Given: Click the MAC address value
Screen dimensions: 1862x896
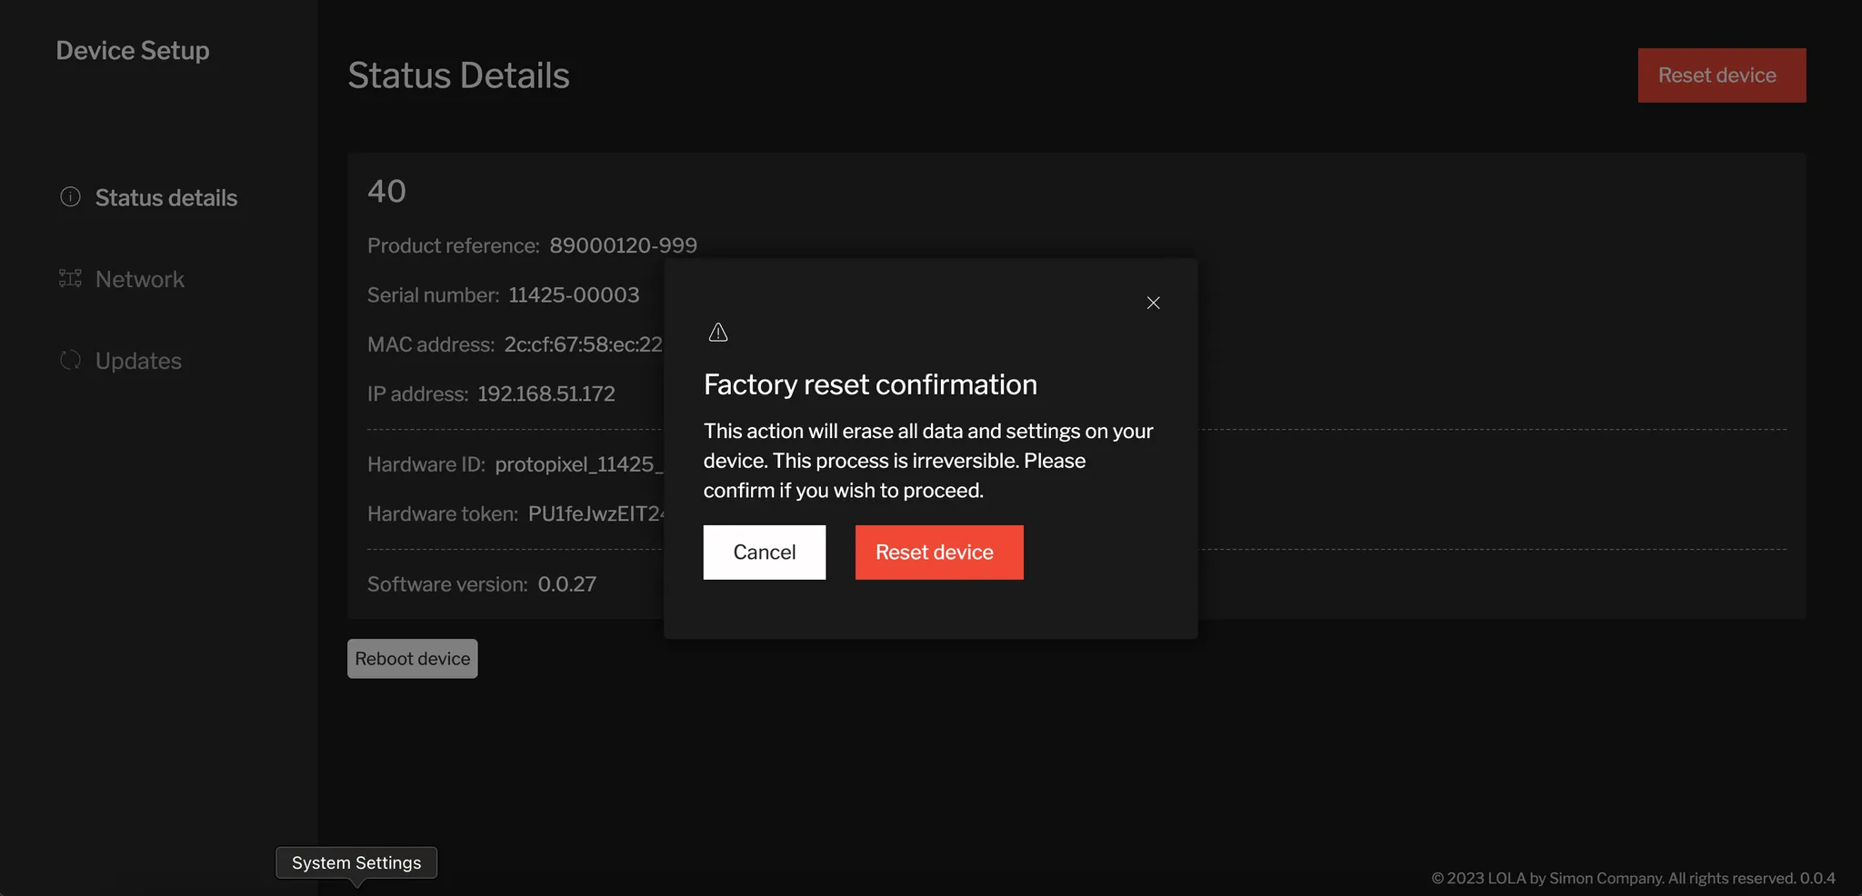Looking at the screenshot, I should coord(583,345).
